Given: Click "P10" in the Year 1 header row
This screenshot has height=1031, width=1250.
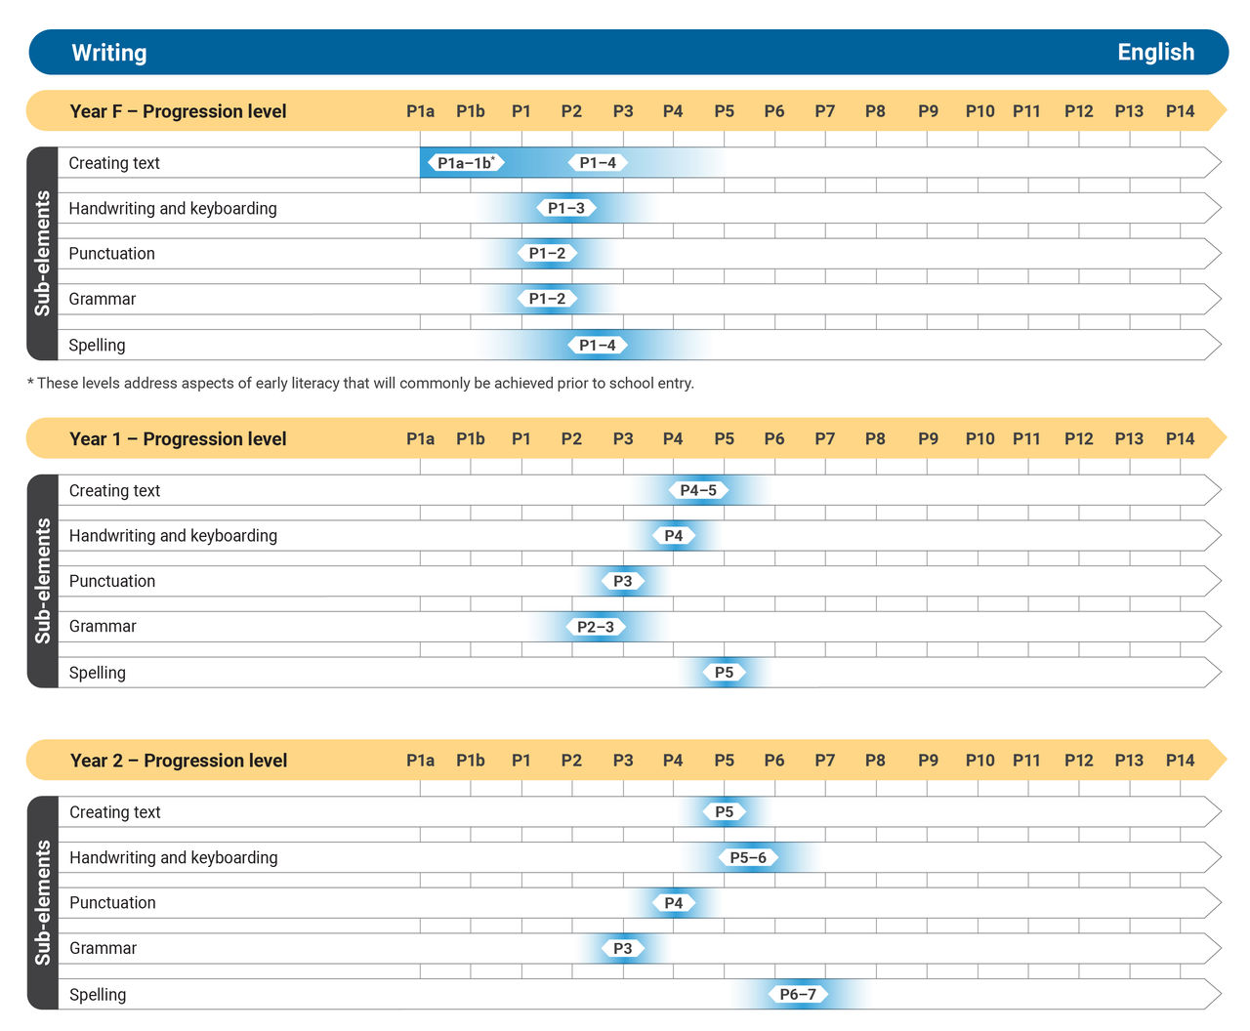Looking at the screenshot, I should (979, 439).
